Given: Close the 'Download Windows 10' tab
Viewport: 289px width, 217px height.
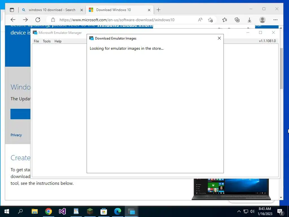Looking at the screenshot, I should pos(149,10).
